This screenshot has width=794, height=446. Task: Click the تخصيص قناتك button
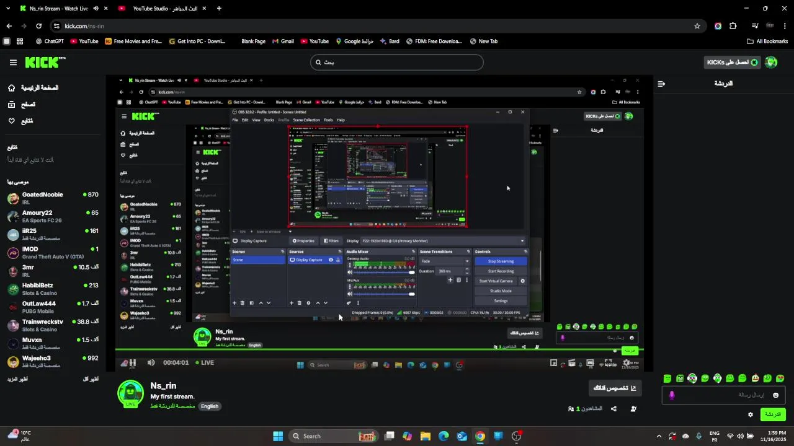(615, 388)
